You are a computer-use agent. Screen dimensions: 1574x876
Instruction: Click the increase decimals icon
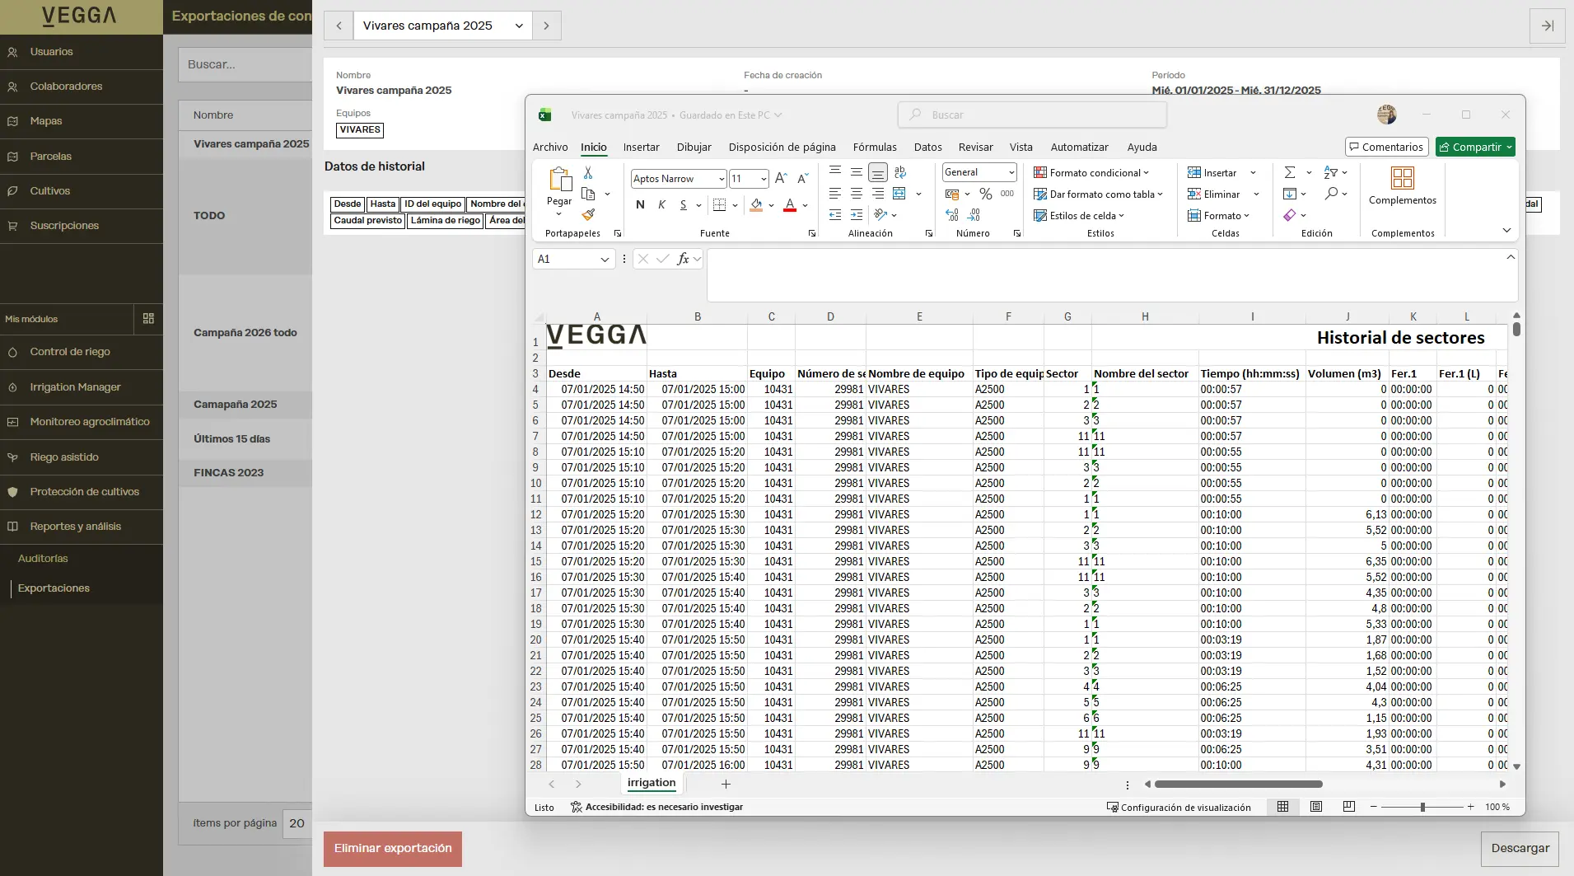952,215
